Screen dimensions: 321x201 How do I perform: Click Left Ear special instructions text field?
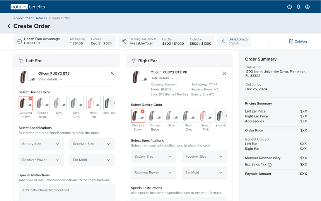click(67, 192)
